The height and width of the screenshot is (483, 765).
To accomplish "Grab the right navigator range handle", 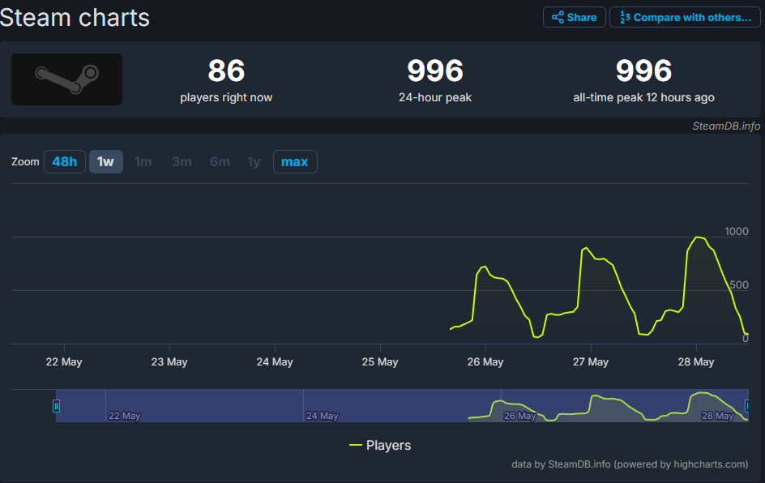I will point(746,406).
